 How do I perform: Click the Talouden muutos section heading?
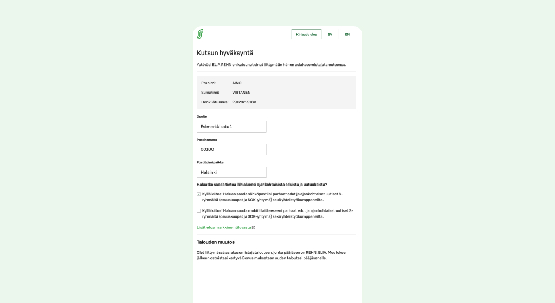click(x=216, y=242)
